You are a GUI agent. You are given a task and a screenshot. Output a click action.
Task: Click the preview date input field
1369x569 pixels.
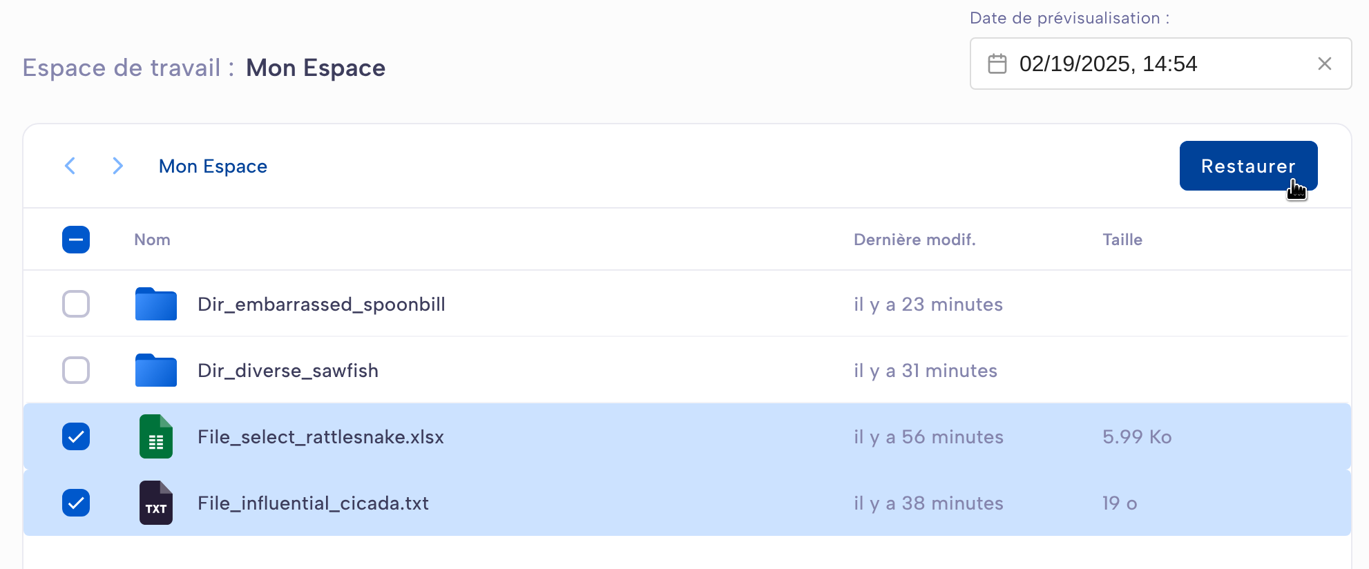1160,64
